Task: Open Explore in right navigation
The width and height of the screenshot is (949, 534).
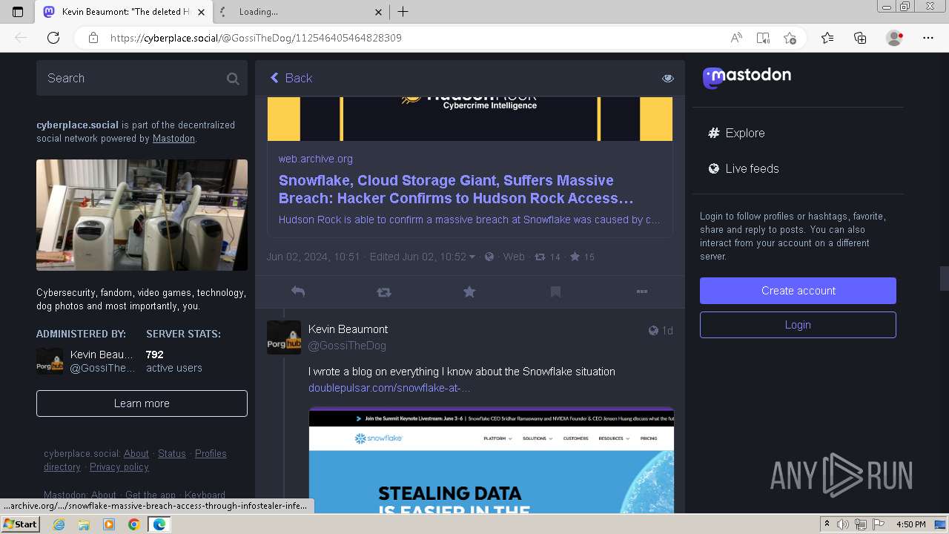Action: coord(736,133)
